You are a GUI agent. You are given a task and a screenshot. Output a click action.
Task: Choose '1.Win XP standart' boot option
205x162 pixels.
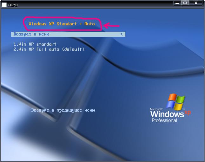tap(35, 44)
